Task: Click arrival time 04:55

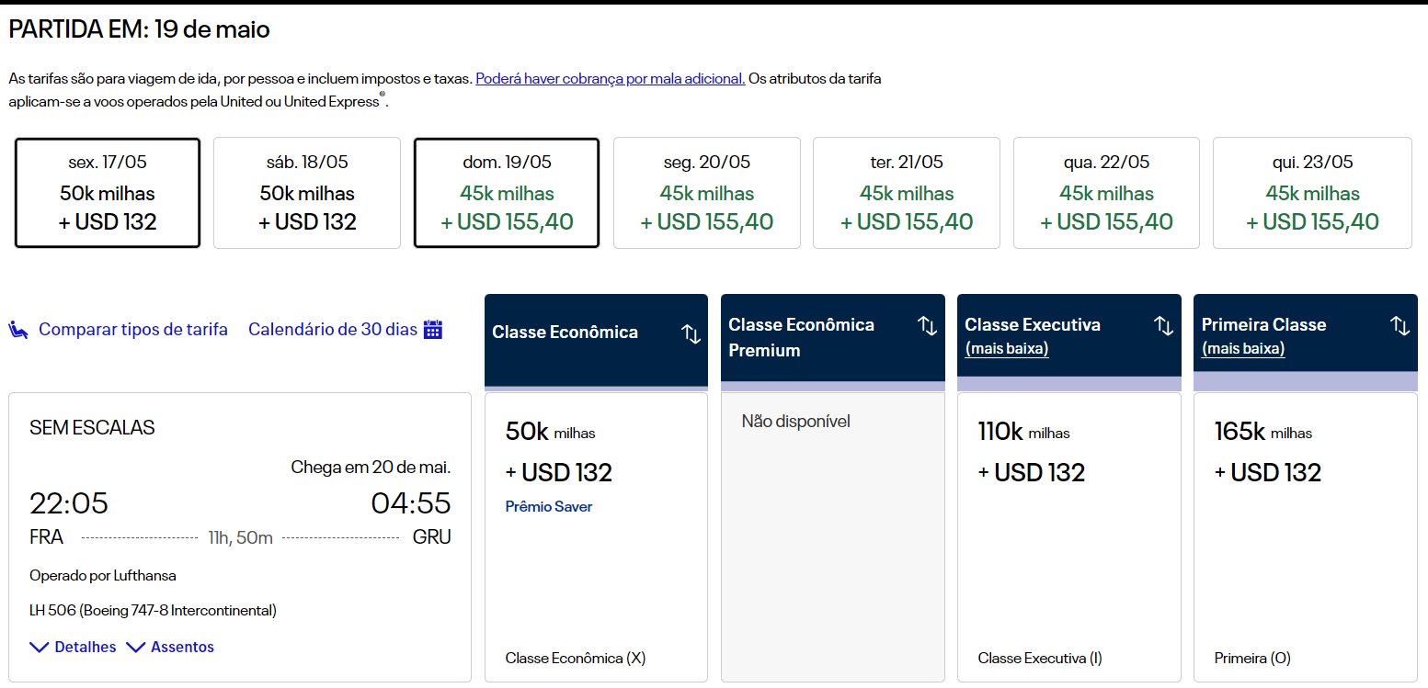Action: pos(411,503)
